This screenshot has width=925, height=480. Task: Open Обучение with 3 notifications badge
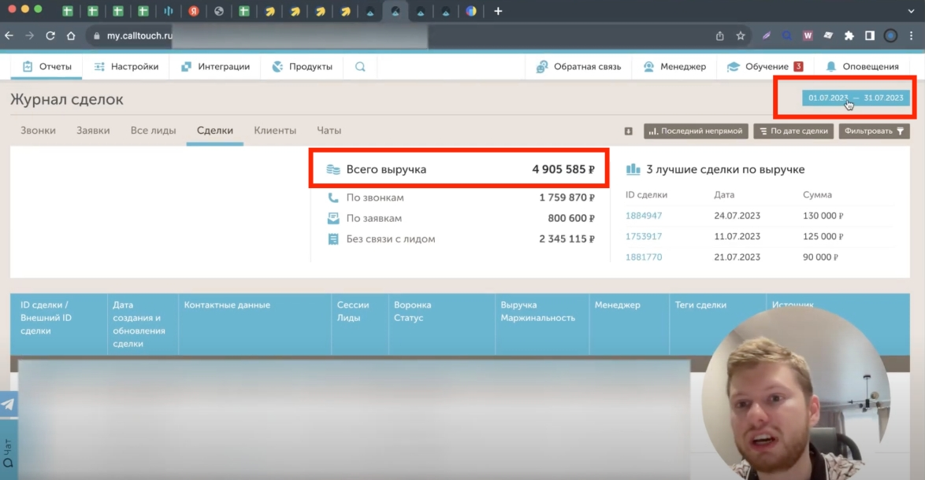tap(764, 67)
